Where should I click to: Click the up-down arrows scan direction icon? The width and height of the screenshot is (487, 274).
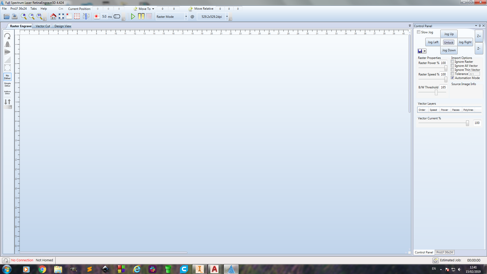tap(8, 102)
